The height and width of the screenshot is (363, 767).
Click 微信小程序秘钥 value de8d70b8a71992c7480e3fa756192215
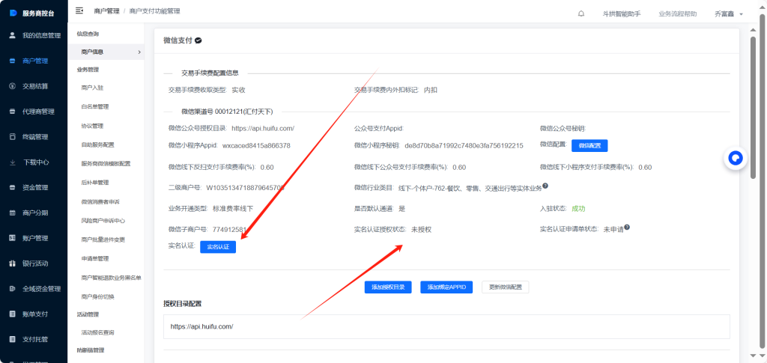pos(464,146)
